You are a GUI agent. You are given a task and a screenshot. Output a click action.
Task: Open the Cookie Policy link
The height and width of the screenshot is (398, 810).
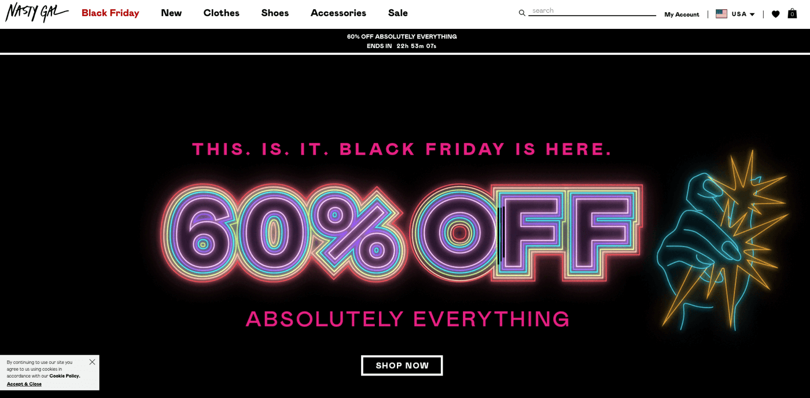tap(65, 376)
